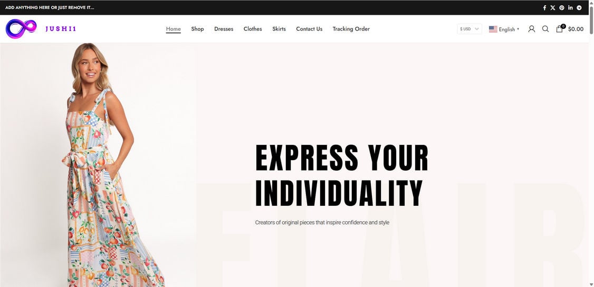Open the Pinterest social icon
Screen dimensions: 594x287
pos(562,7)
